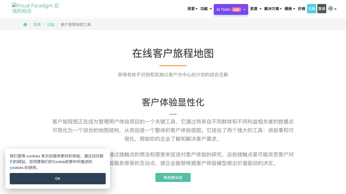
Task: Open the 解决方案 menu
Action: pyautogui.click(x=273, y=9)
